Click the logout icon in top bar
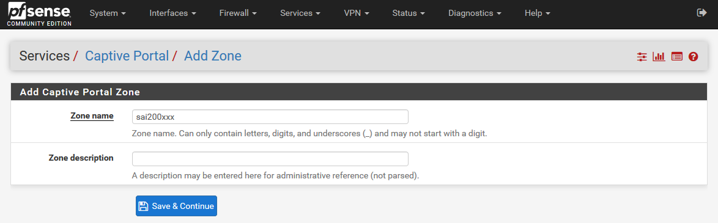 point(701,13)
